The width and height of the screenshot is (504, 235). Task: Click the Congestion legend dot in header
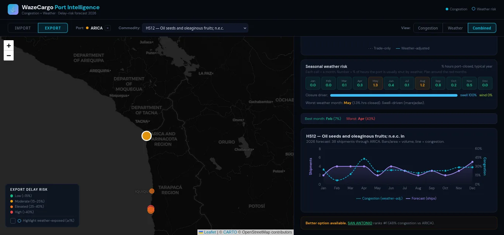447,9
